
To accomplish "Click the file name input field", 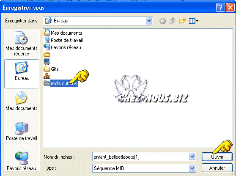I will pos(141,157).
